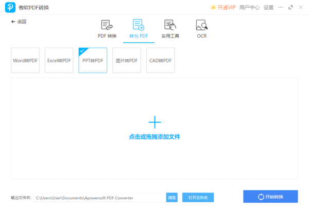Select the CAD转PDF option

(x=160, y=60)
